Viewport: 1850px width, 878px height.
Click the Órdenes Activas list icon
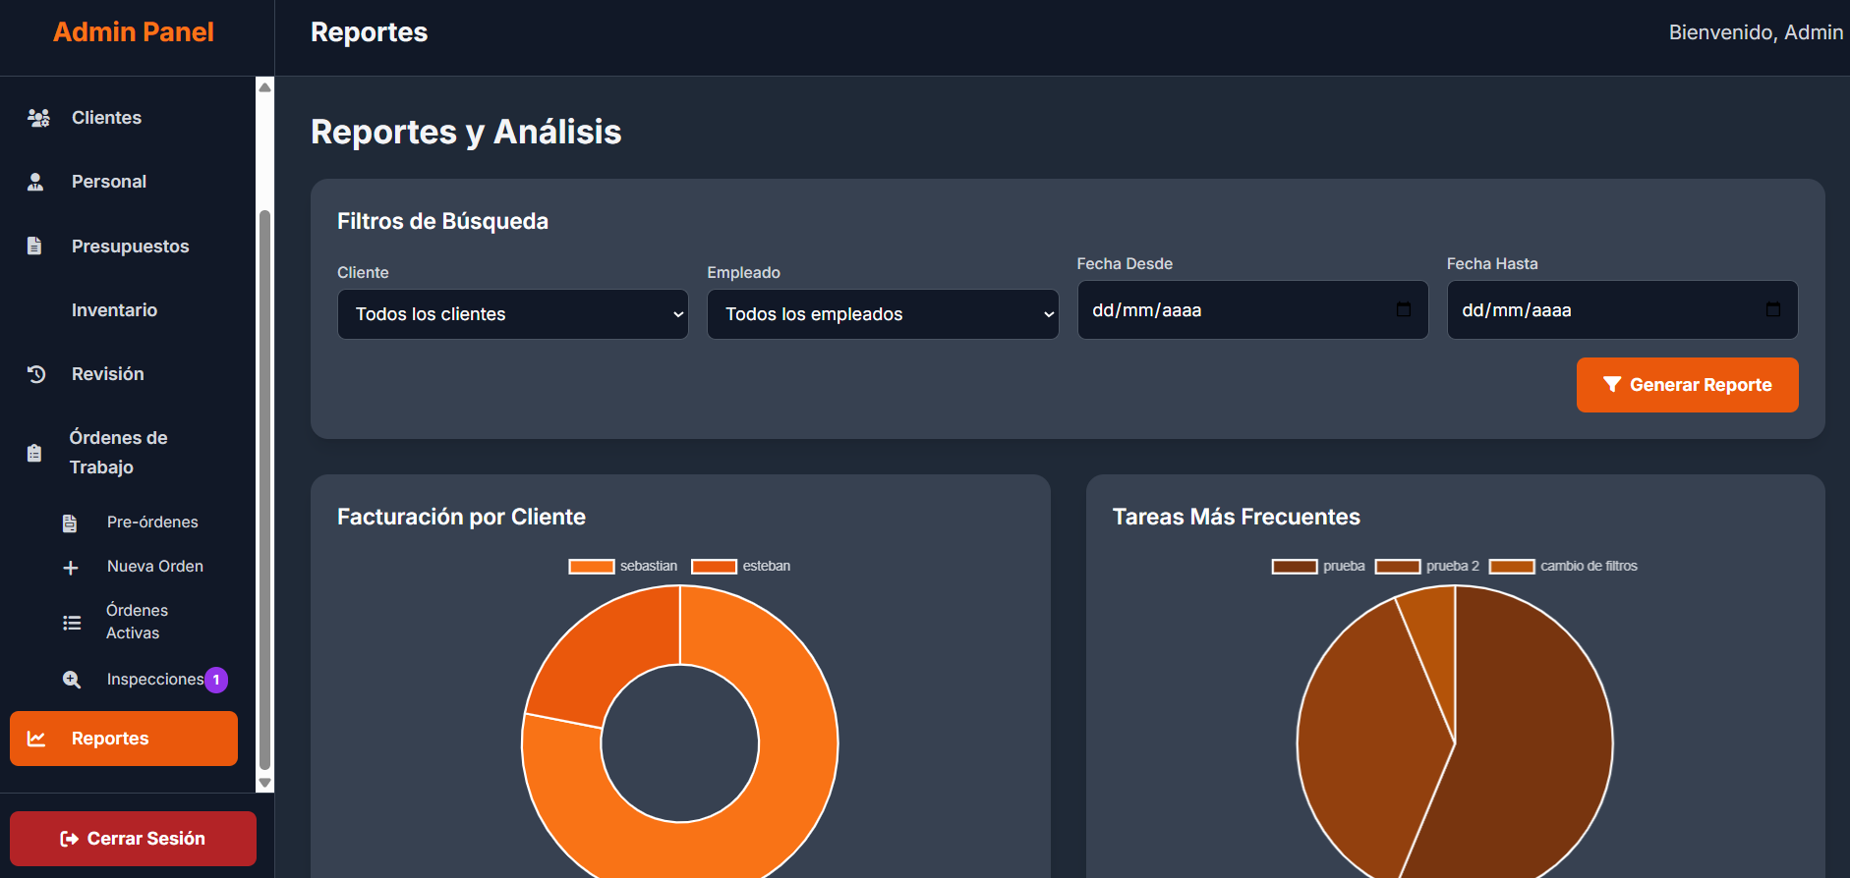[72, 623]
